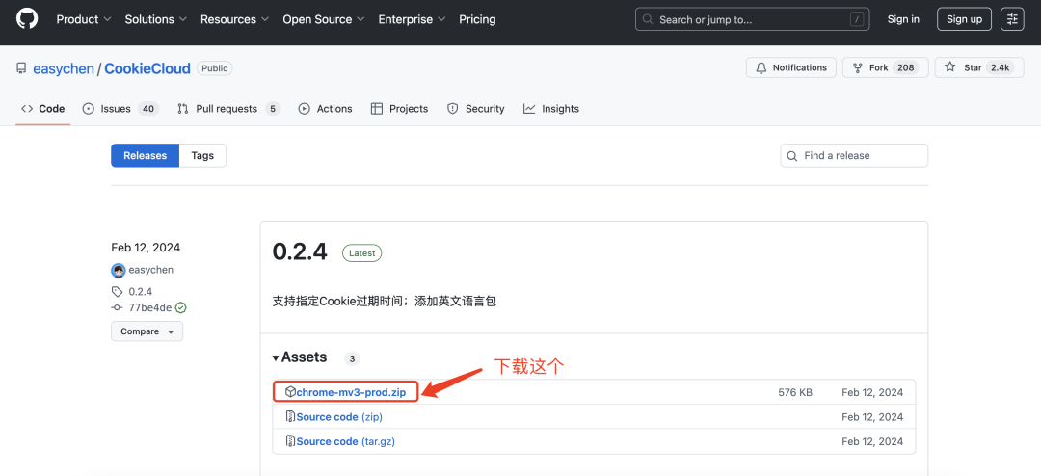This screenshot has width=1041, height=476.
Task: Download Source code (zip)
Action: point(339,417)
